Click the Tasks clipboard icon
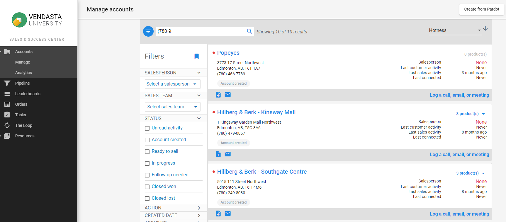Image resolution: width=506 pixels, height=222 pixels. click(x=7, y=115)
